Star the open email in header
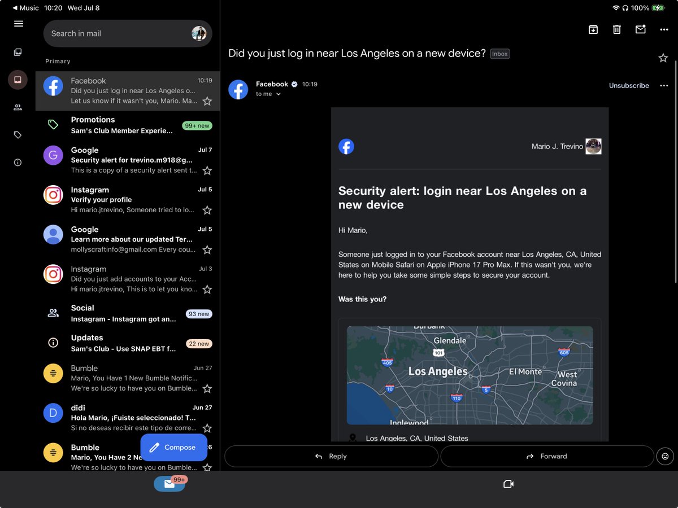 663,58
